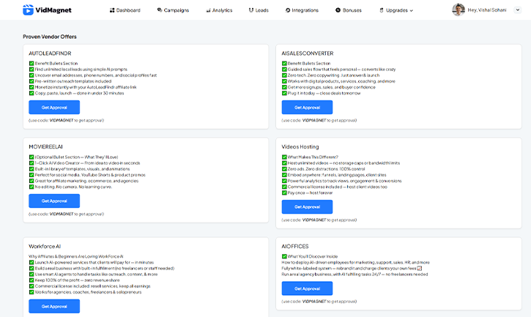Click check icon beside 'Plug it in today'
This screenshot has width=531, height=317.
pos(284,93)
